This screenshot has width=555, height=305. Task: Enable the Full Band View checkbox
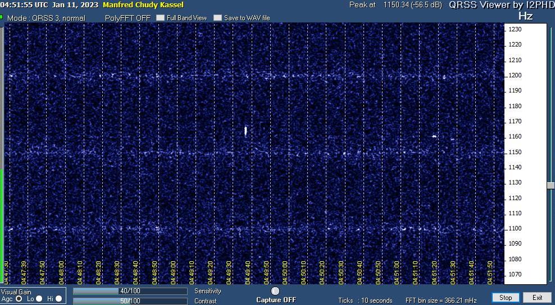pyautogui.click(x=160, y=18)
